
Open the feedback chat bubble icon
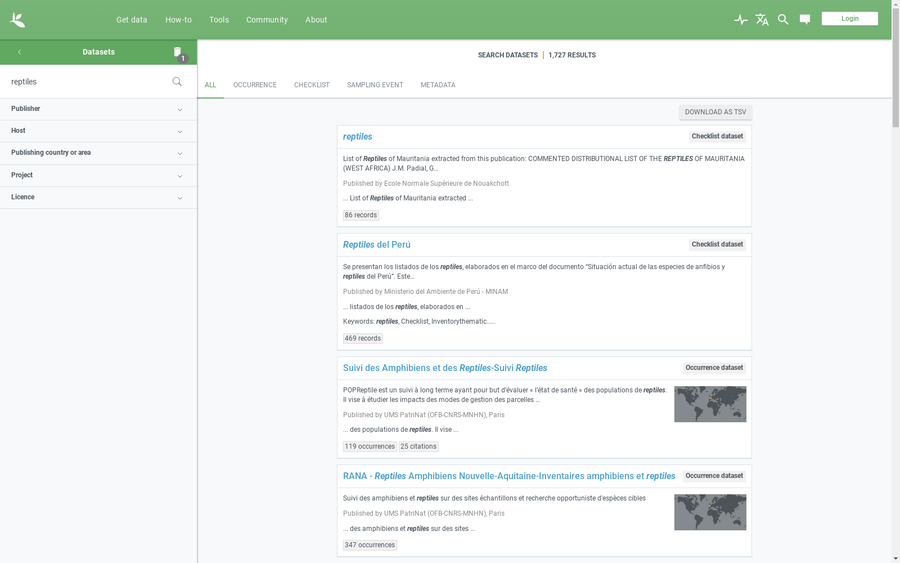[805, 20]
